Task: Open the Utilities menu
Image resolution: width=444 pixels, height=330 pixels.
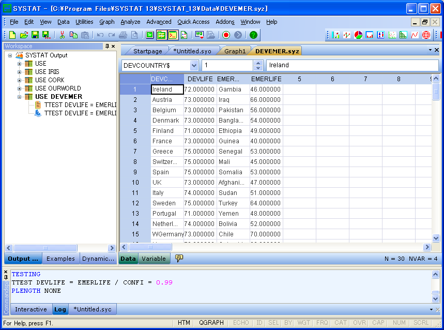Action: [84, 22]
